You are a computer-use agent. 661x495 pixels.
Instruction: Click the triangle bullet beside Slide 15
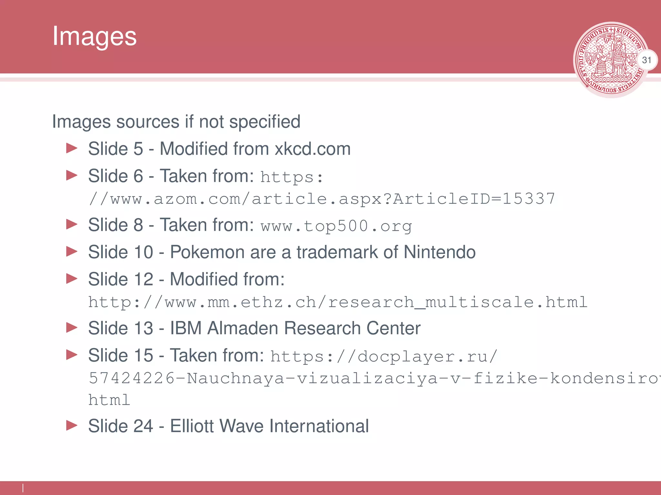coord(72,355)
